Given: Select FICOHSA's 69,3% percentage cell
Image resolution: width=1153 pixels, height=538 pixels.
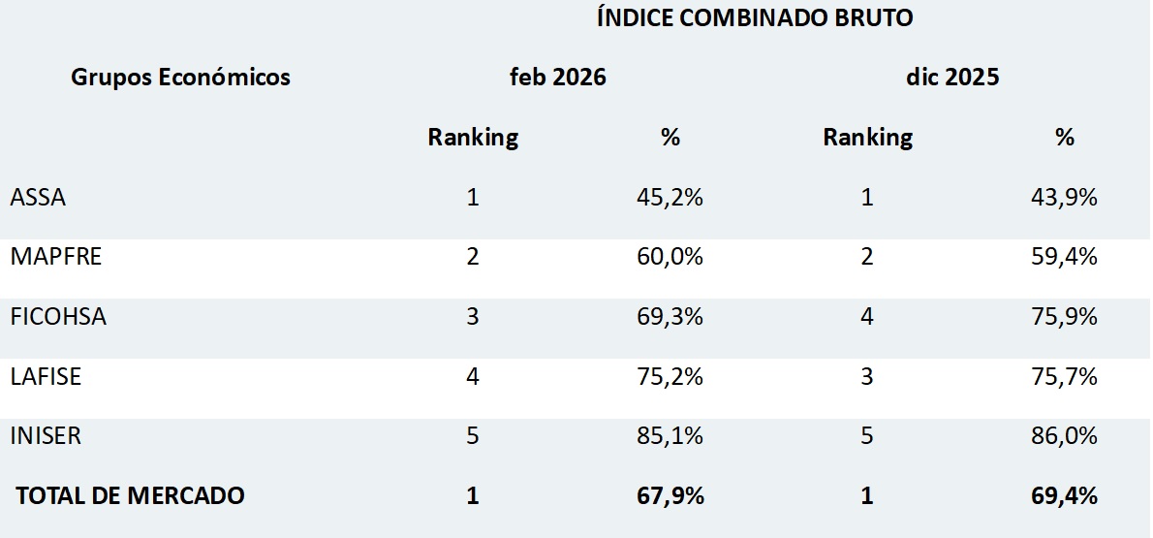Looking at the screenshot, I should tap(670, 317).
